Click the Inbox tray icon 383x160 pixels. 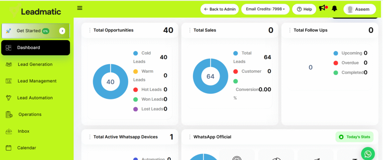tap(9, 131)
